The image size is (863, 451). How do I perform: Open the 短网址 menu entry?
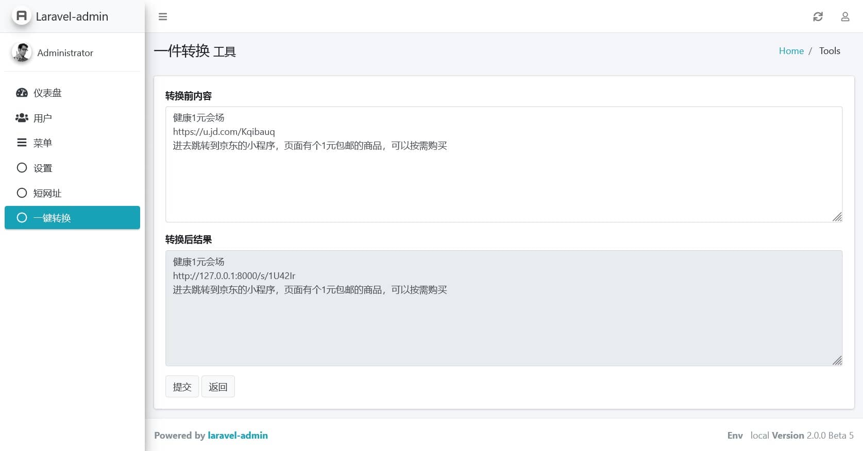[x=47, y=194]
